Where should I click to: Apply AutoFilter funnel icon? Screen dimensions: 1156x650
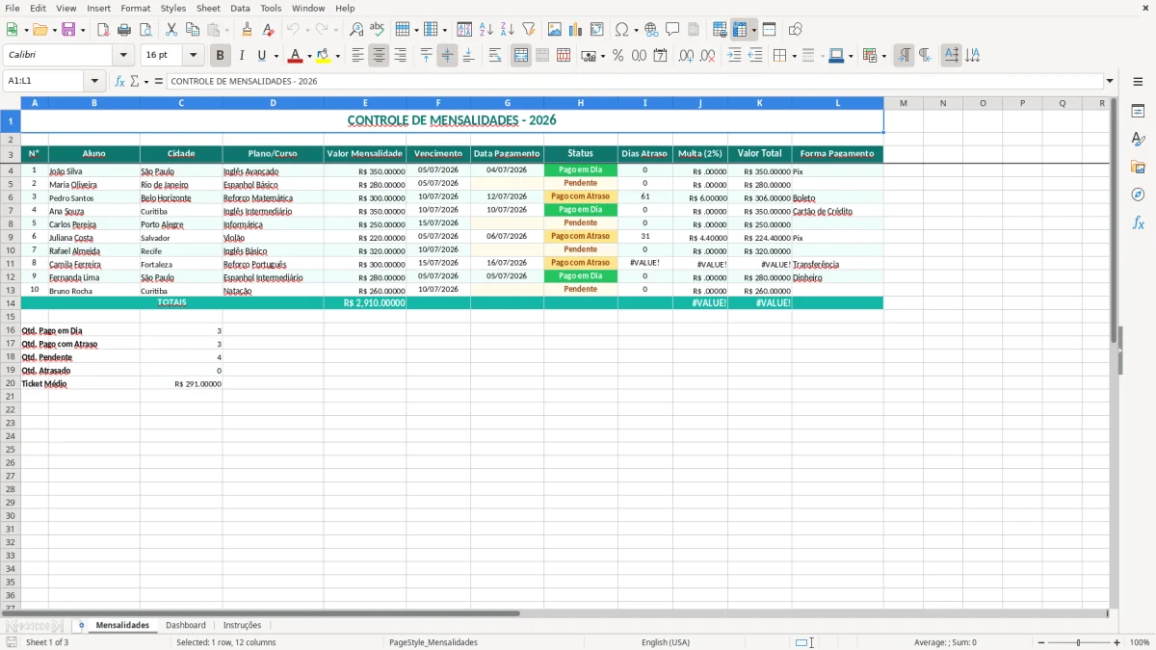[529, 30]
